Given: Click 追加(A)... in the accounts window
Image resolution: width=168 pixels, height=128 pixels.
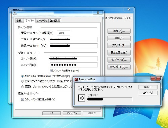Looking at the screenshot, I should tap(119, 31).
